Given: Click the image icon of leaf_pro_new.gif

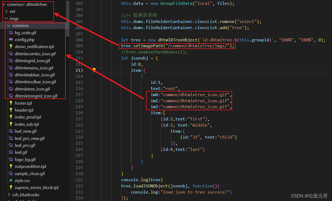Looking at the screenshot, I should [11, 138].
